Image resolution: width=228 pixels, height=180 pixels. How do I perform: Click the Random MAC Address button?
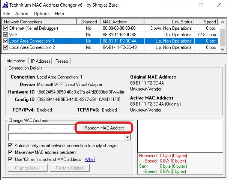(104, 128)
